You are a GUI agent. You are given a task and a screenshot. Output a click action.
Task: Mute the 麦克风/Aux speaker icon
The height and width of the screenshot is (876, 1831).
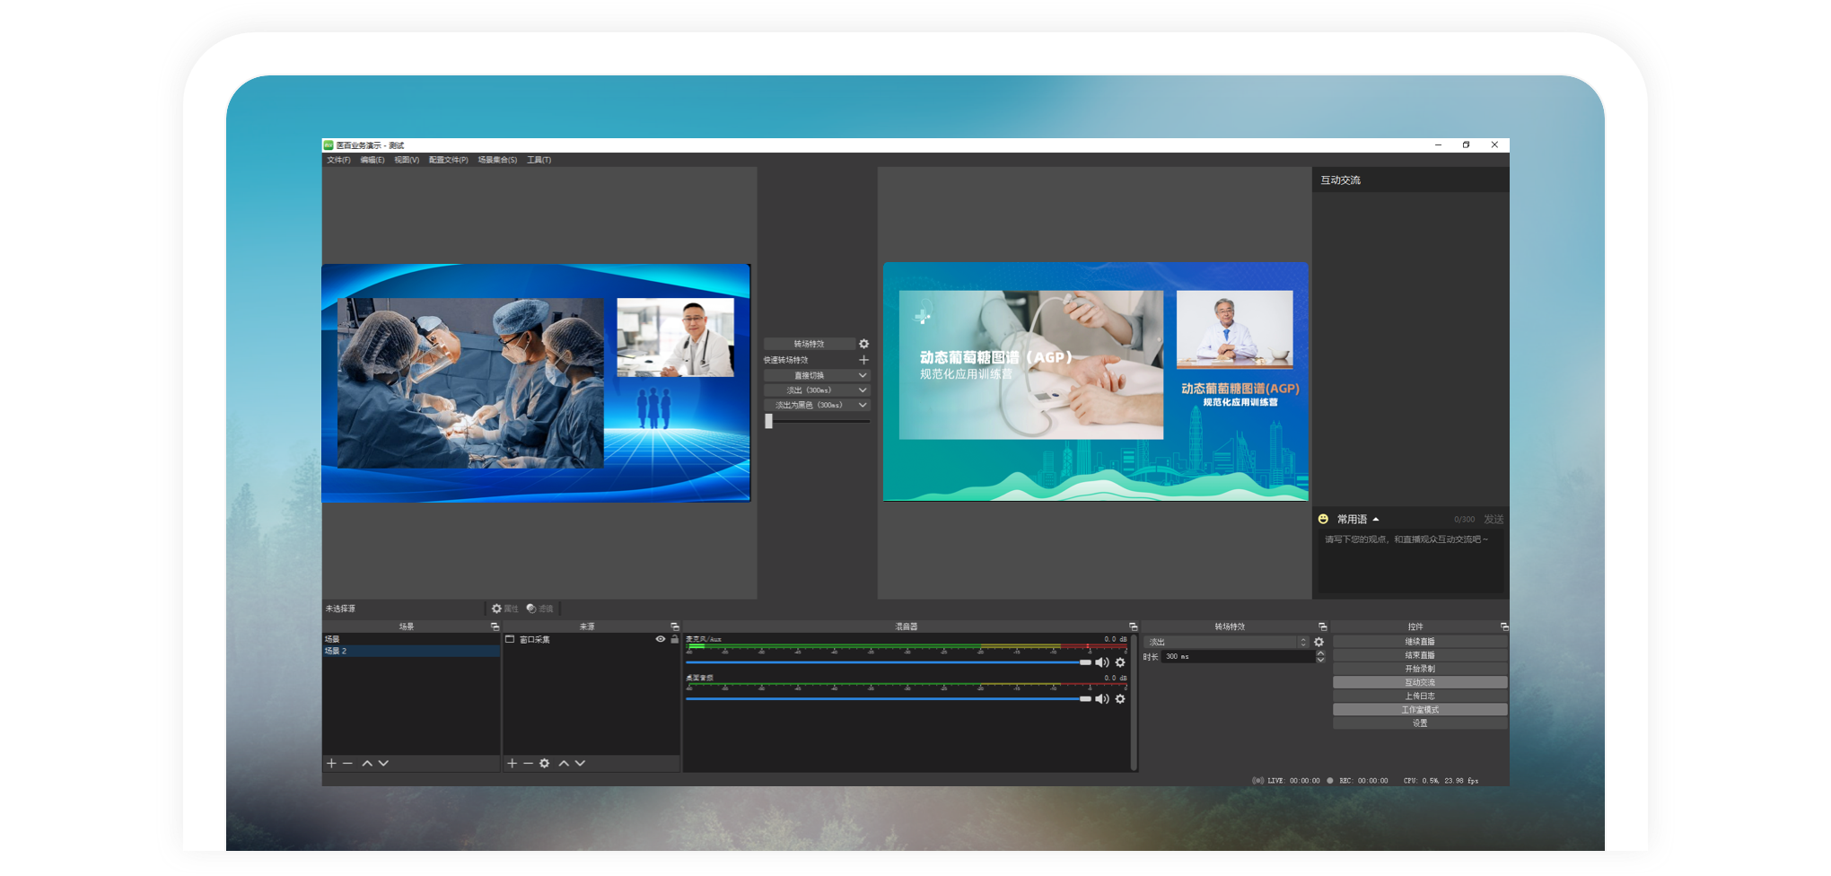[1101, 662]
